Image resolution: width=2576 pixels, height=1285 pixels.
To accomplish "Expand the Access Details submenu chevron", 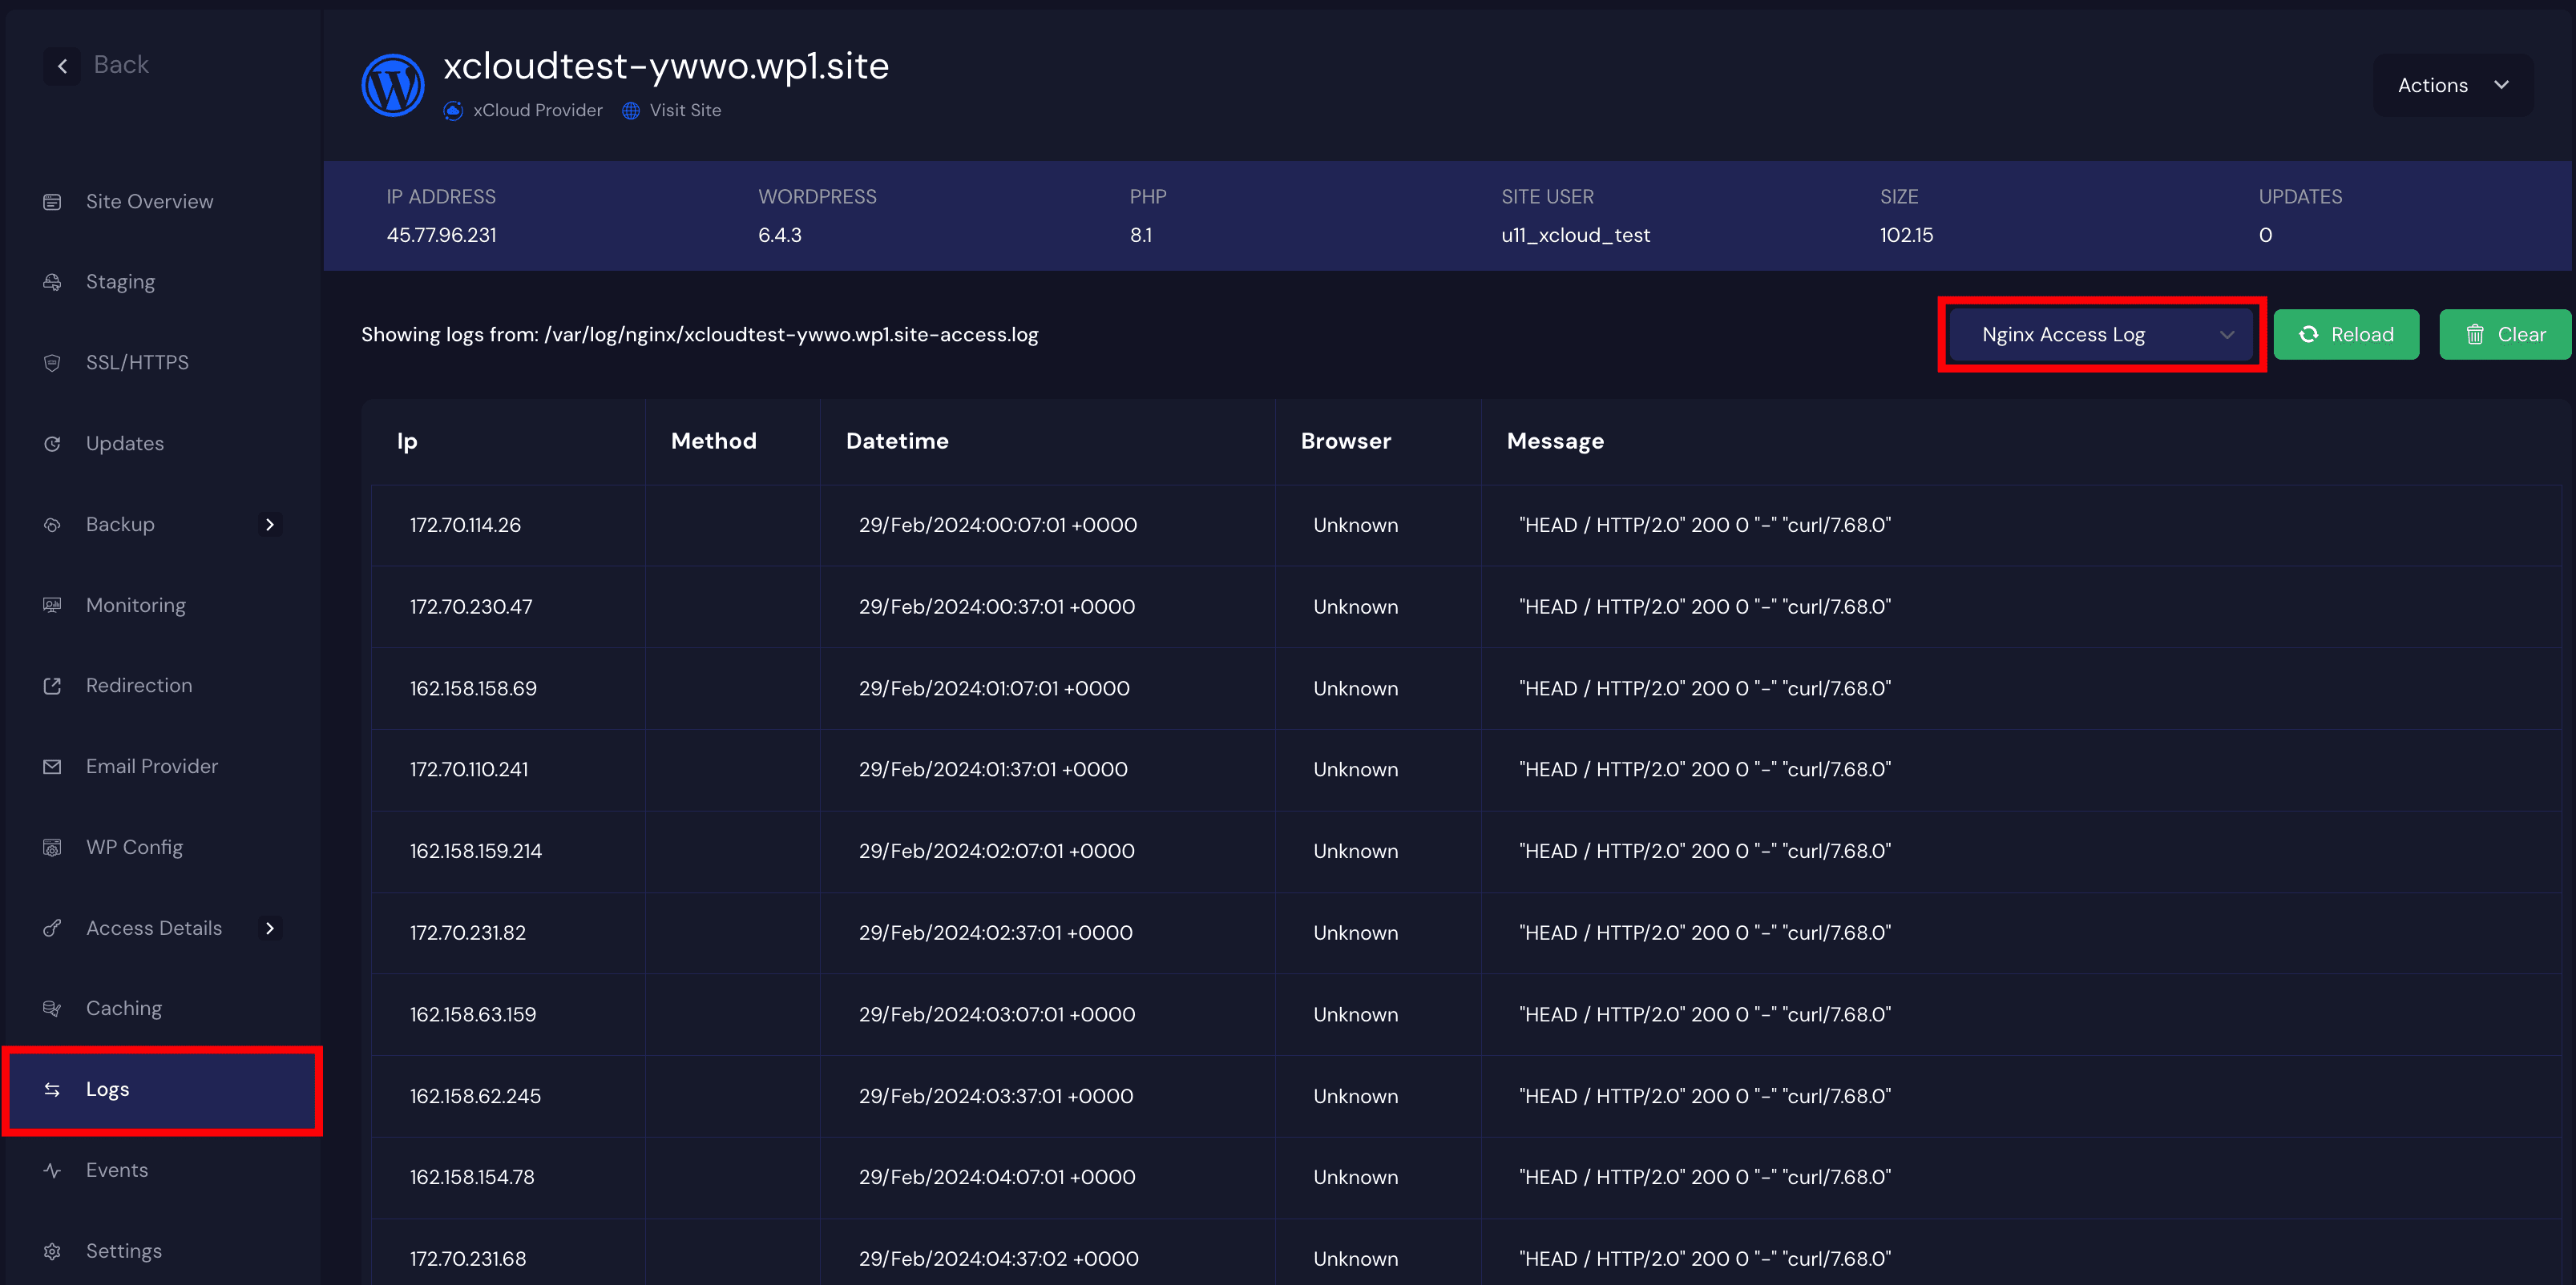I will [x=269, y=929].
